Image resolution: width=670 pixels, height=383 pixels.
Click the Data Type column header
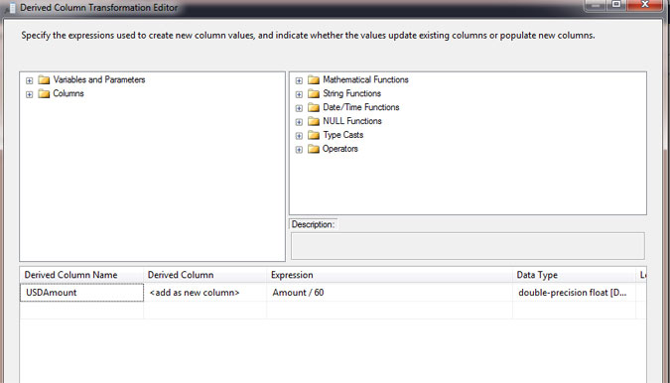(575, 275)
